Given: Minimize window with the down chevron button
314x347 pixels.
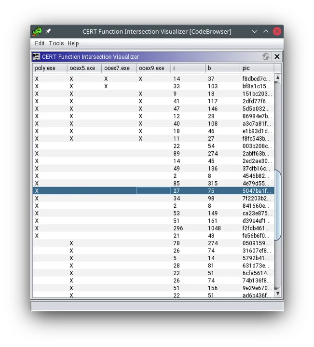Looking at the screenshot, I should (255, 31).
